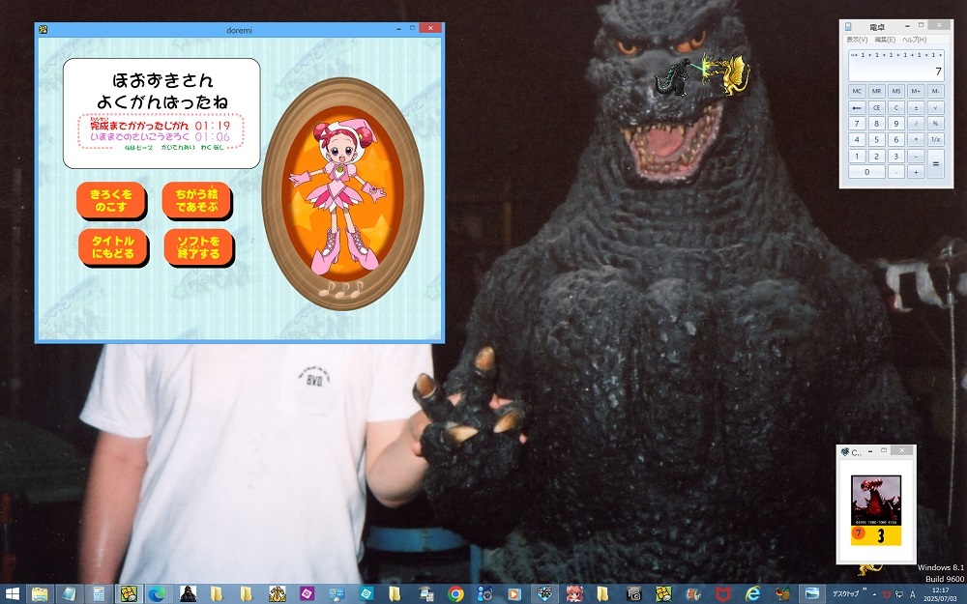Click calculator plus-minus sign key
This screenshot has height=604, width=967.
click(916, 107)
